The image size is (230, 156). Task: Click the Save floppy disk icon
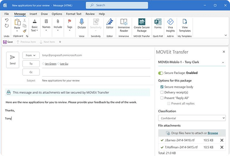(5, 42)
